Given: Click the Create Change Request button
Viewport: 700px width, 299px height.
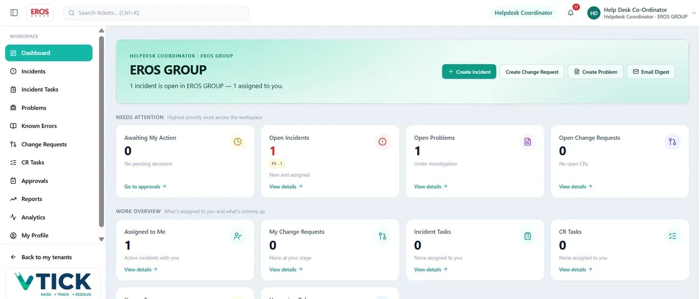Looking at the screenshot, I should pos(532,71).
